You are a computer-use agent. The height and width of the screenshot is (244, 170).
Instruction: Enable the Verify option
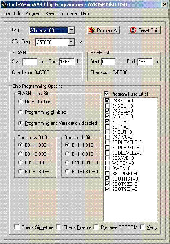[142, 227]
